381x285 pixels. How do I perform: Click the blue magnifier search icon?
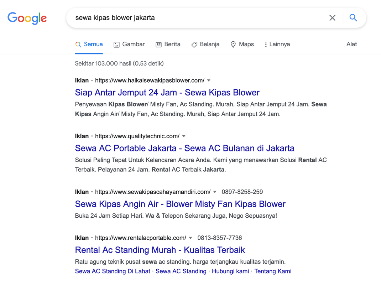[353, 18]
